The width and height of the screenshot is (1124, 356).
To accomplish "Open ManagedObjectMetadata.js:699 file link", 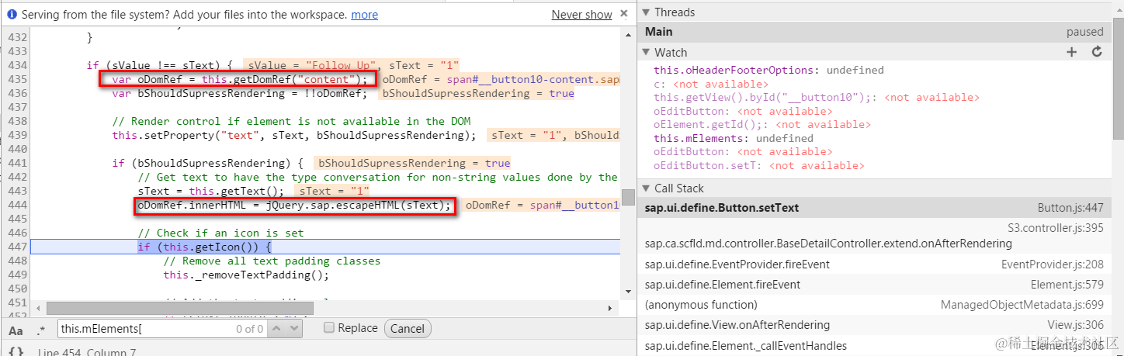I will coord(1022,305).
